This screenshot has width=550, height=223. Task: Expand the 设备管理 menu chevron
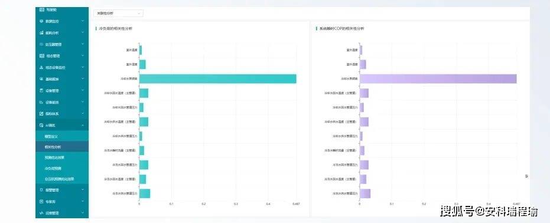coord(83,91)
